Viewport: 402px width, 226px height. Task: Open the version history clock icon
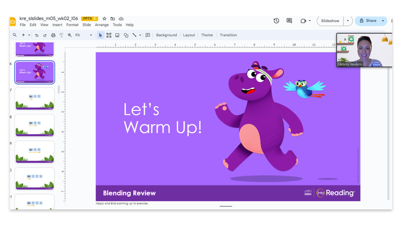[x=276, y=21]
